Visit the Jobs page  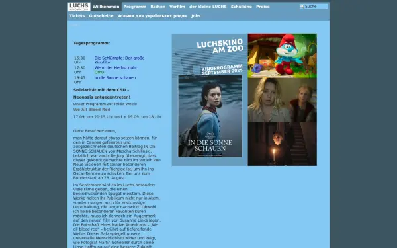point(196,16)
